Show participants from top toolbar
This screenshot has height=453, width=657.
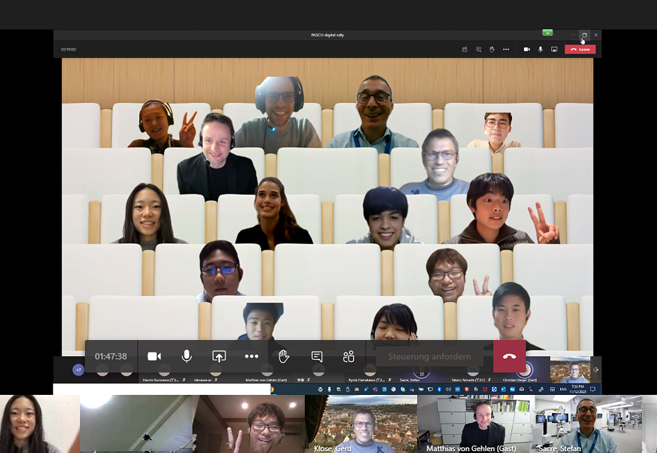465,49
